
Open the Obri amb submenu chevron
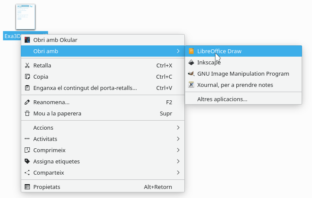tap(178, 51)
